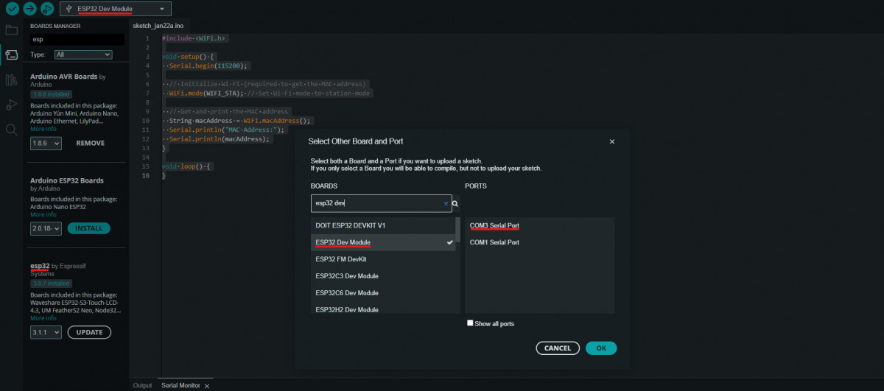Viewport: 884px width, 391px height.
Task: Close the Select Other Board dialog
Action: tap(612, 141)
